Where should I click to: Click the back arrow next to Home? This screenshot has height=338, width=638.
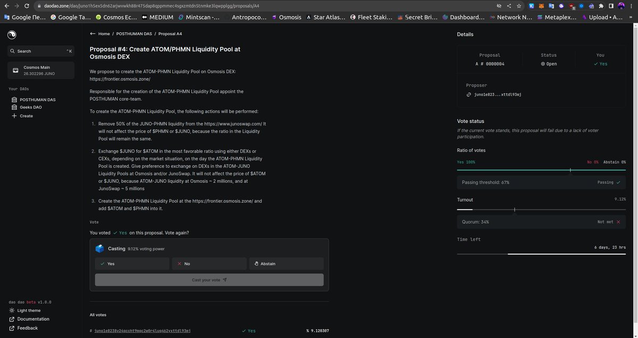click(x=93, y=33)
